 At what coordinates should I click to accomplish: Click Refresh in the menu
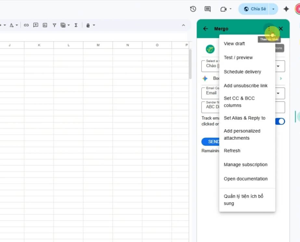(247, 151)
